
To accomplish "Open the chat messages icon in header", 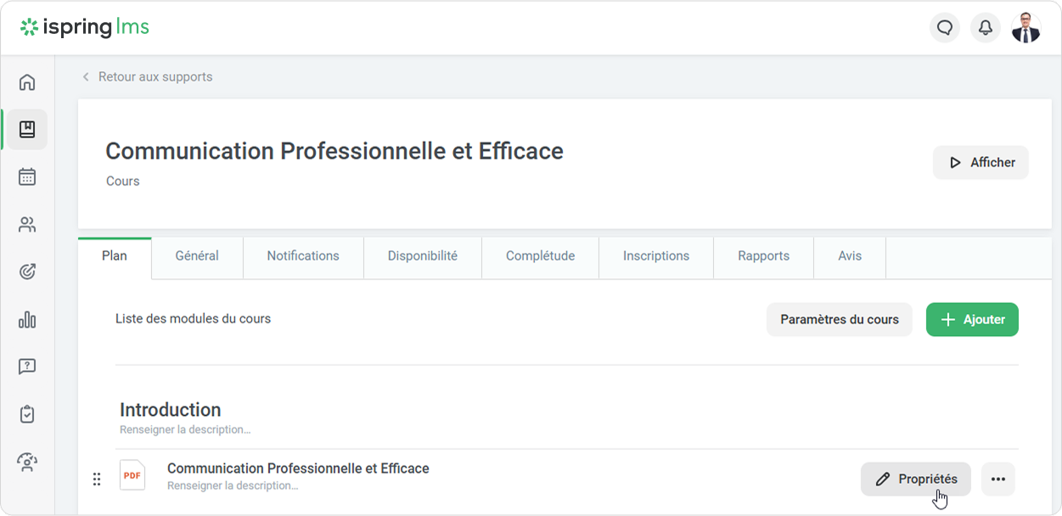I will [x=945, y=28].
